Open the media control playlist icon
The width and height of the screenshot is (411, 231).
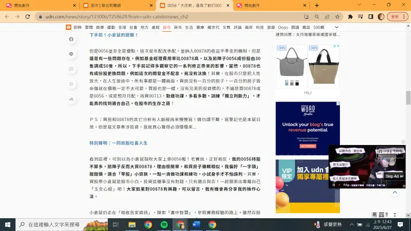[360, 17]
